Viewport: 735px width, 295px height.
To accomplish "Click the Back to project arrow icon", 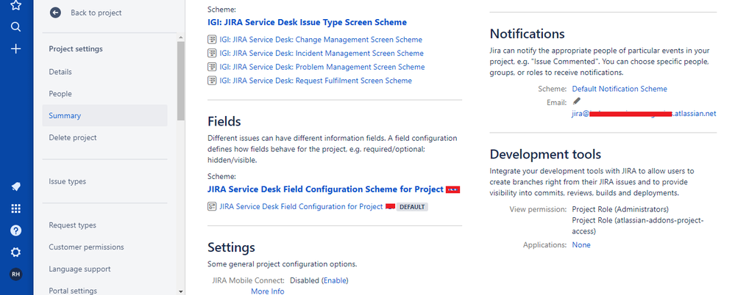I will pyautogui.click(x=55, y=12).
